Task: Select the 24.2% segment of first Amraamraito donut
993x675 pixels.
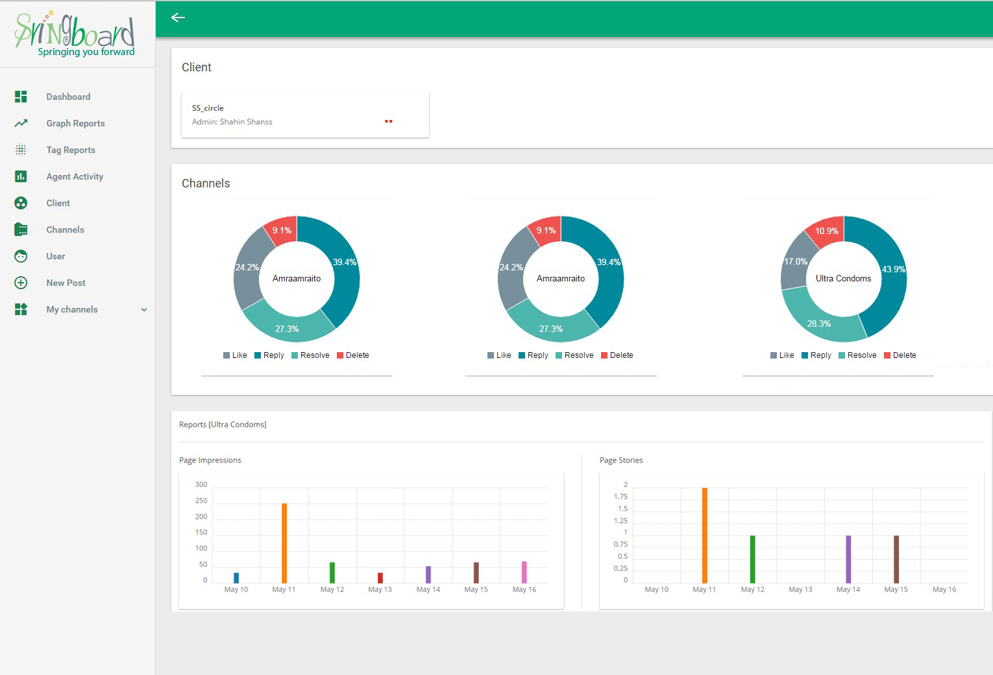Action: click(248, 267)
